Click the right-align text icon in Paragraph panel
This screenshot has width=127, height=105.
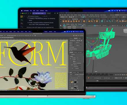click(x=74, y=41)
